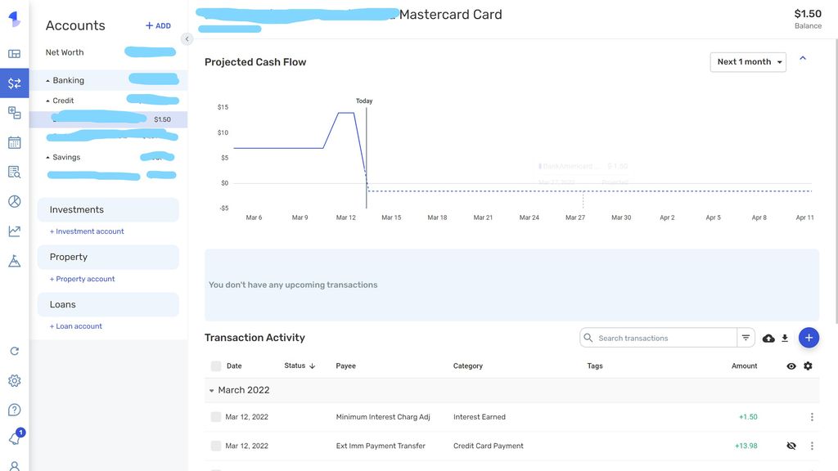Click the Search transactions field
Screen dimensions: 838x471
point(655,337)
